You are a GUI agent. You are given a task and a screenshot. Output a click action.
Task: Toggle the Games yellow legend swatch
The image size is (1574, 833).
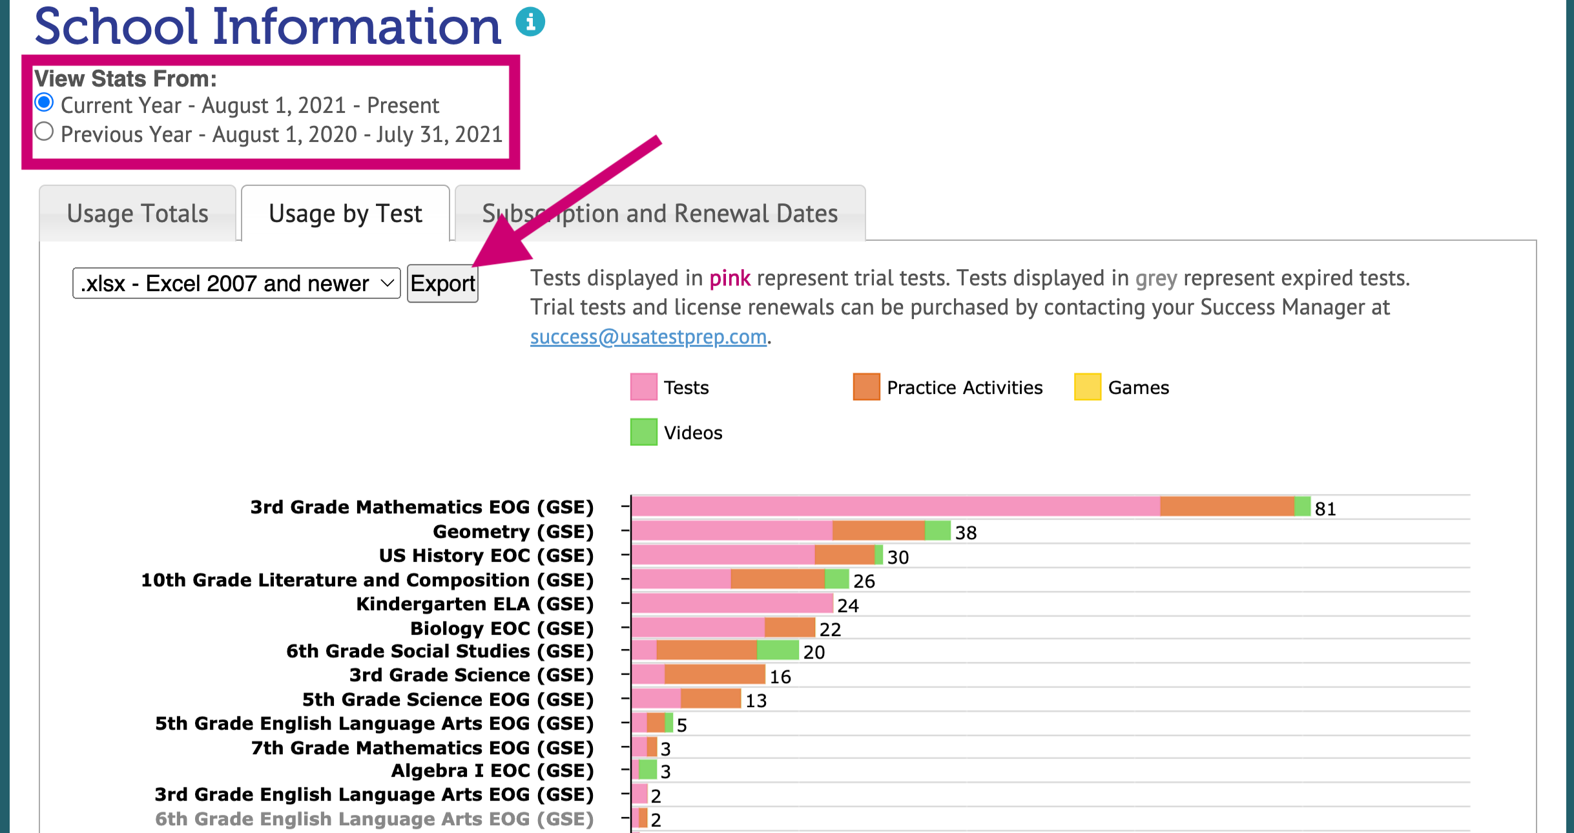click(x=1087, y=387)
